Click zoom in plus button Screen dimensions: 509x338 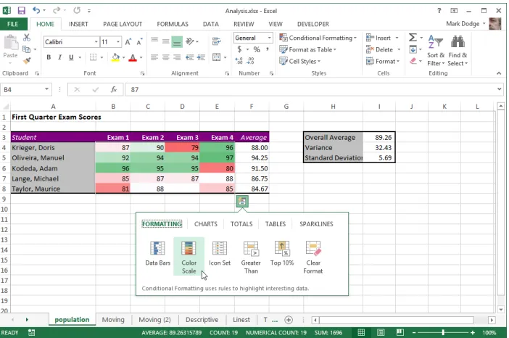click(472, 332)
